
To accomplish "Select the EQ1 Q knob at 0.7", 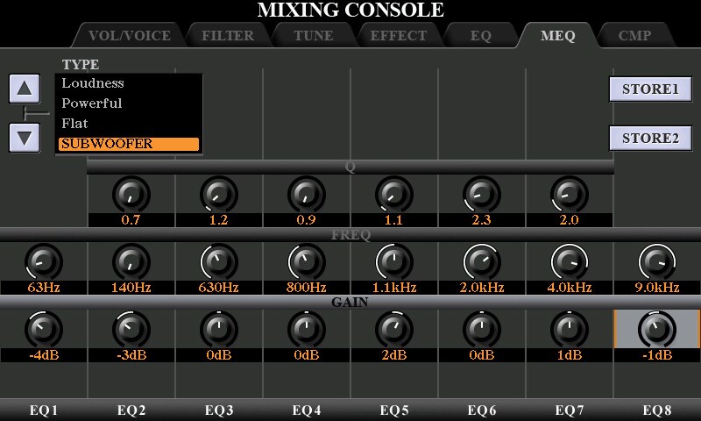I will 131,194.
